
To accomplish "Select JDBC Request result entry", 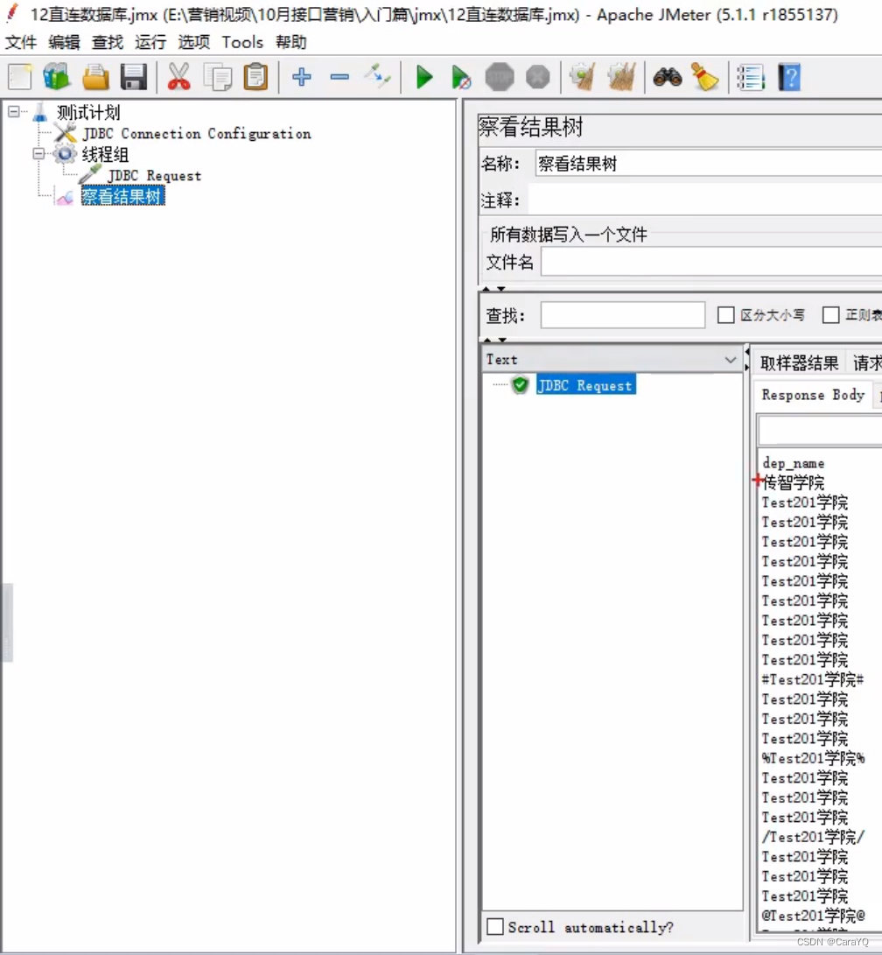I will pos(585,385).
